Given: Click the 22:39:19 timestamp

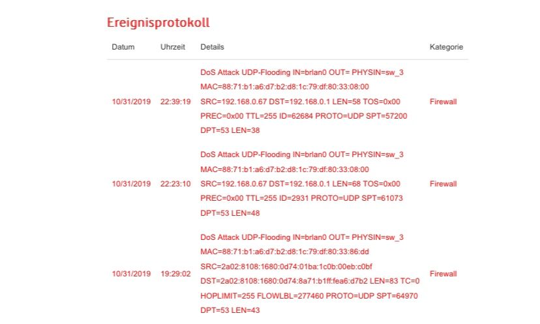Looking at the screenshot, I should tap(175, 102).
